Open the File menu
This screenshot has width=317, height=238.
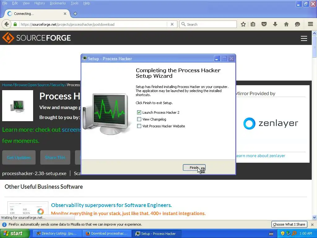pos(5,3)
